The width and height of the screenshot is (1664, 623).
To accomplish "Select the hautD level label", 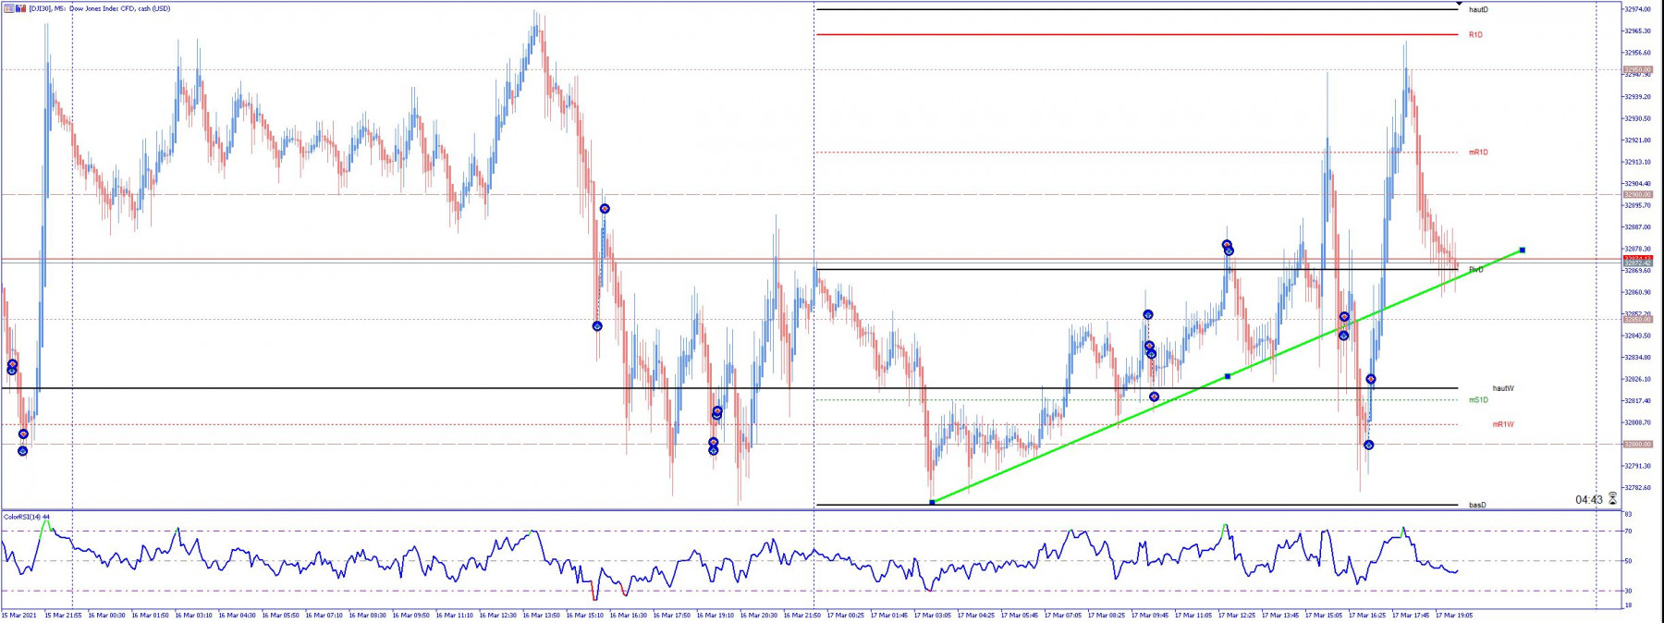I will pyautogui.click(x=1478, y=9).
